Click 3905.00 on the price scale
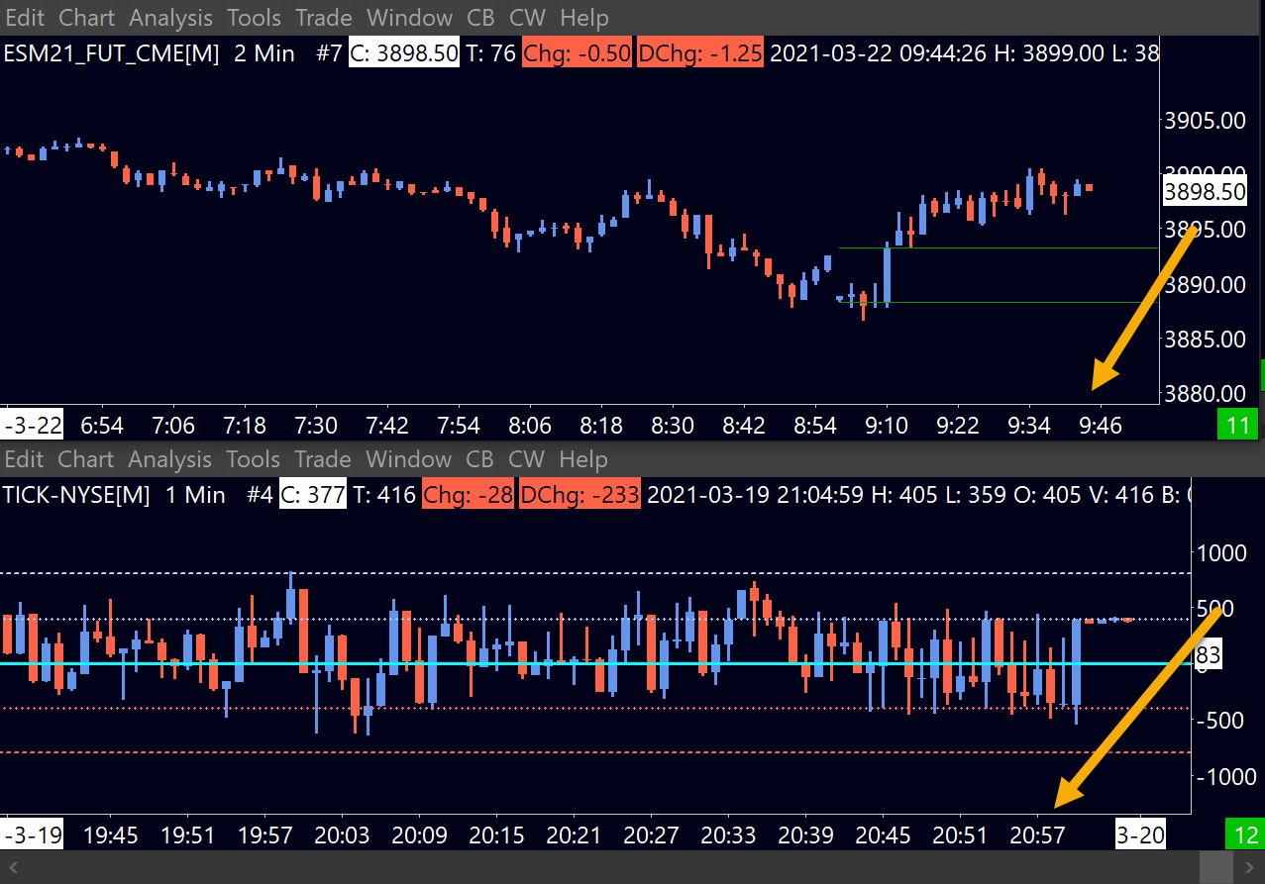 (1206, 121)
